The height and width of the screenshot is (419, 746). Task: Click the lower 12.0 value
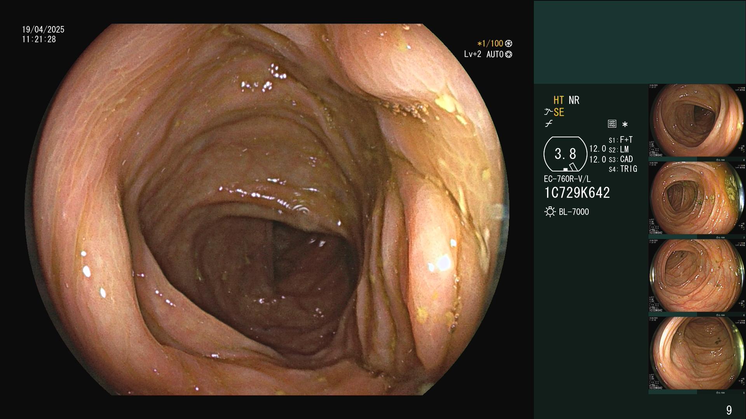[x=598, y=159]
